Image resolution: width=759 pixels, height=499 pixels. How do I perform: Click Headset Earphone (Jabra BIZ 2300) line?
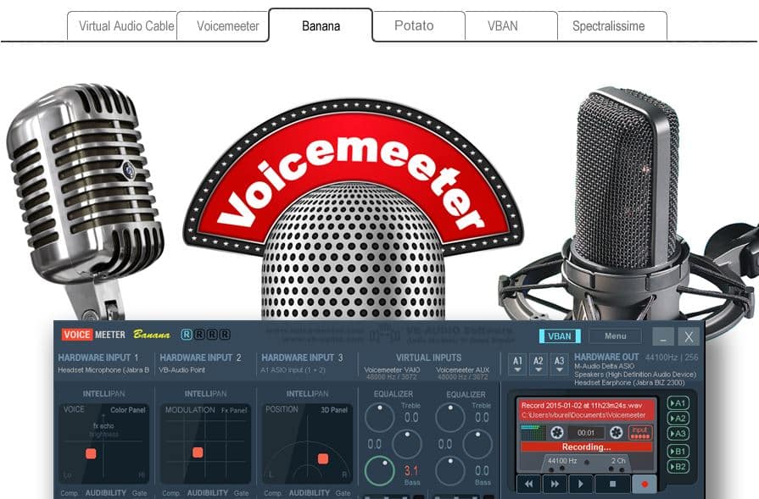pyautogui.click(x=629, y=382)
